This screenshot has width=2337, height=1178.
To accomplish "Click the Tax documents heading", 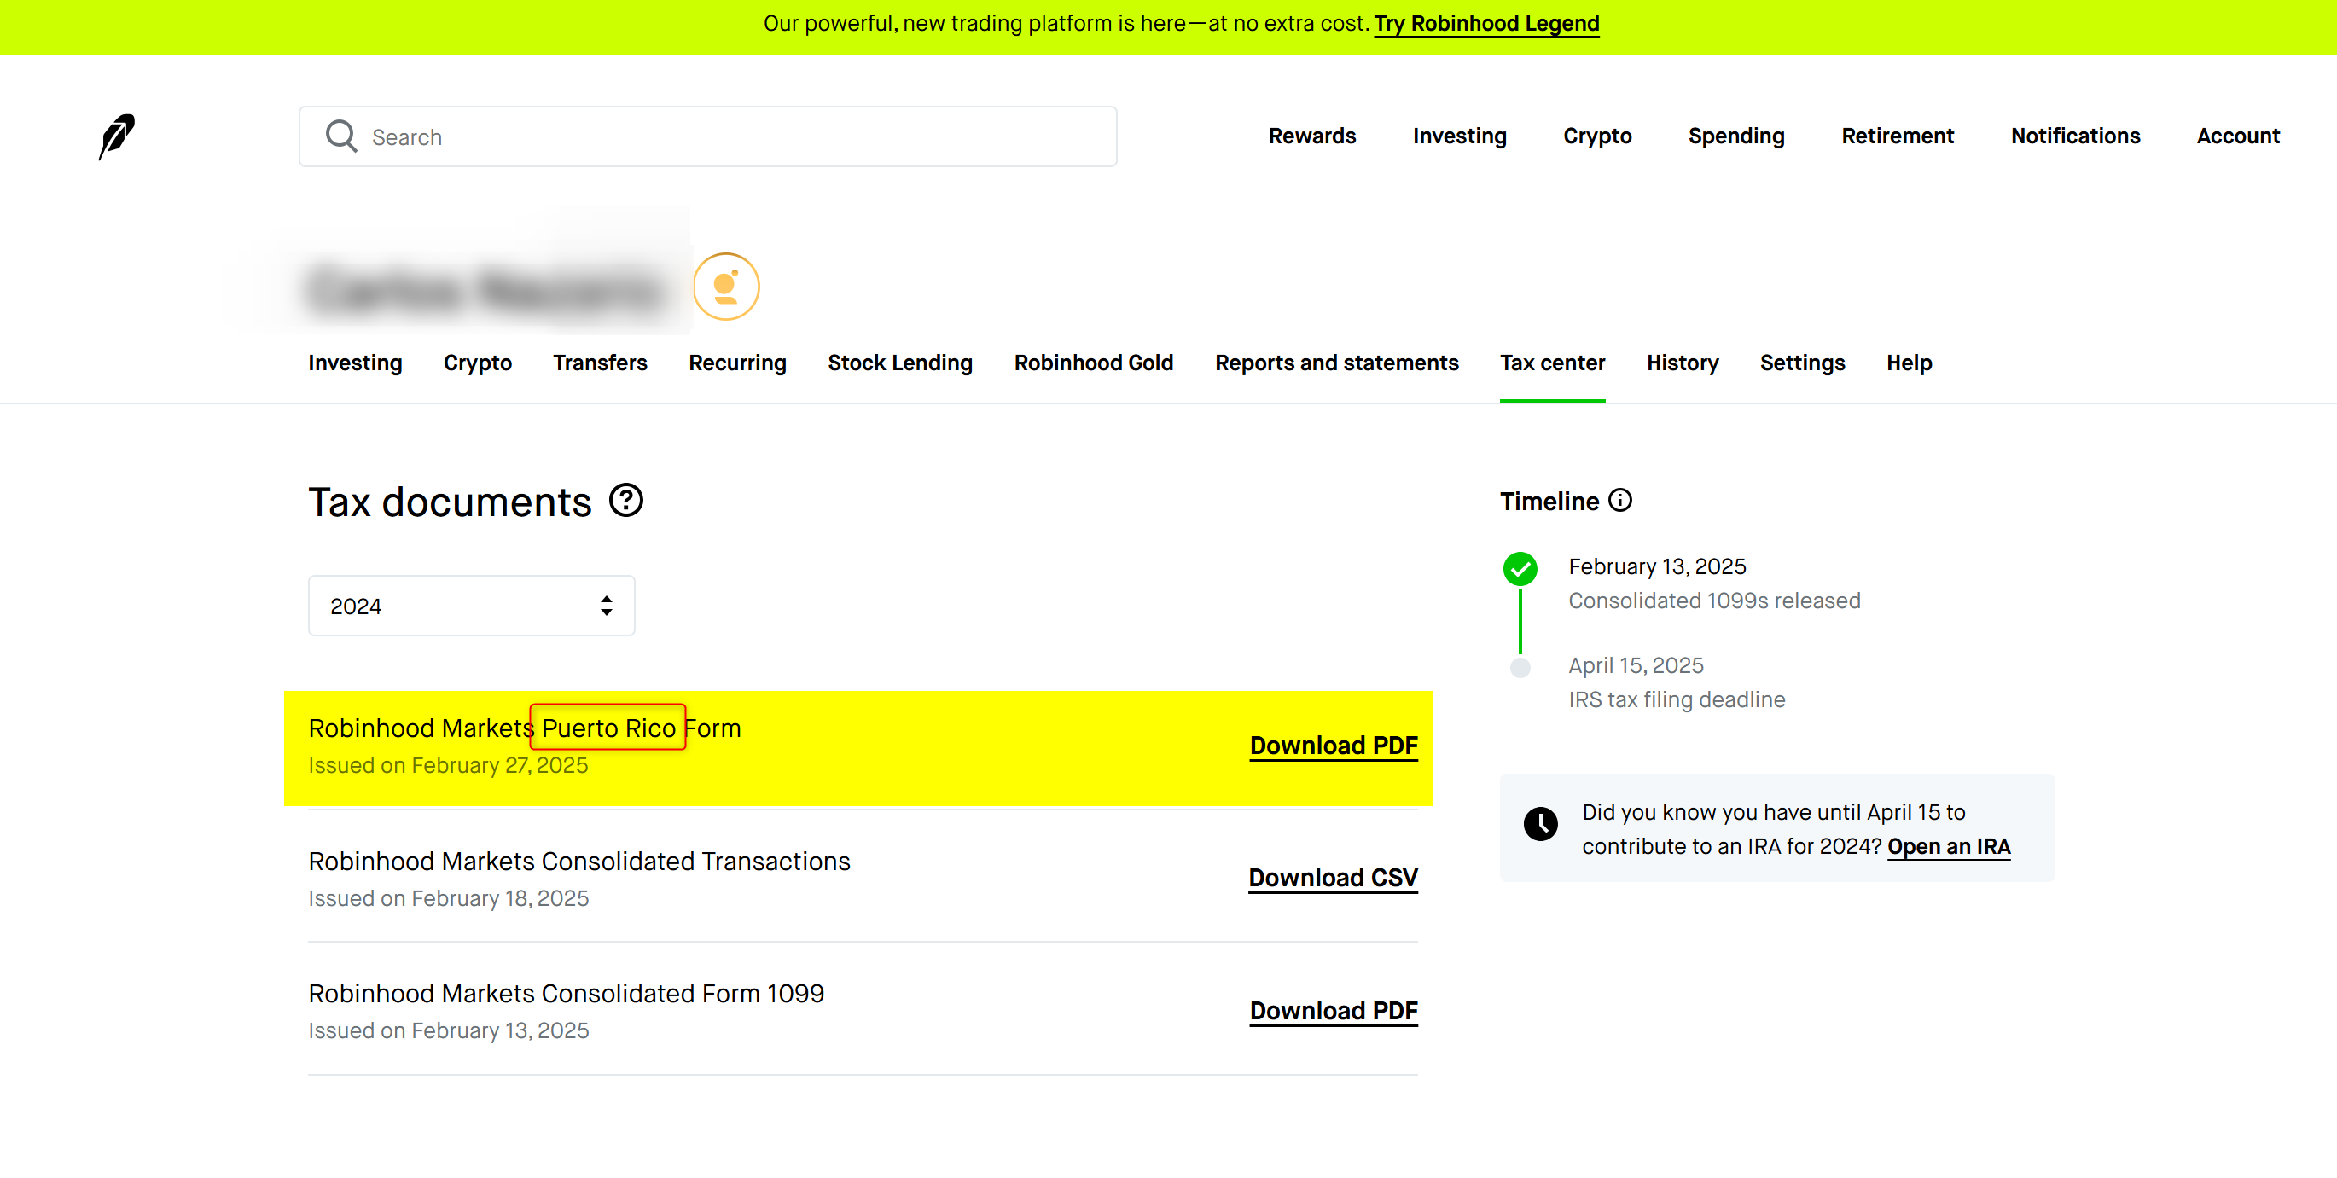I will pos(449,502).
